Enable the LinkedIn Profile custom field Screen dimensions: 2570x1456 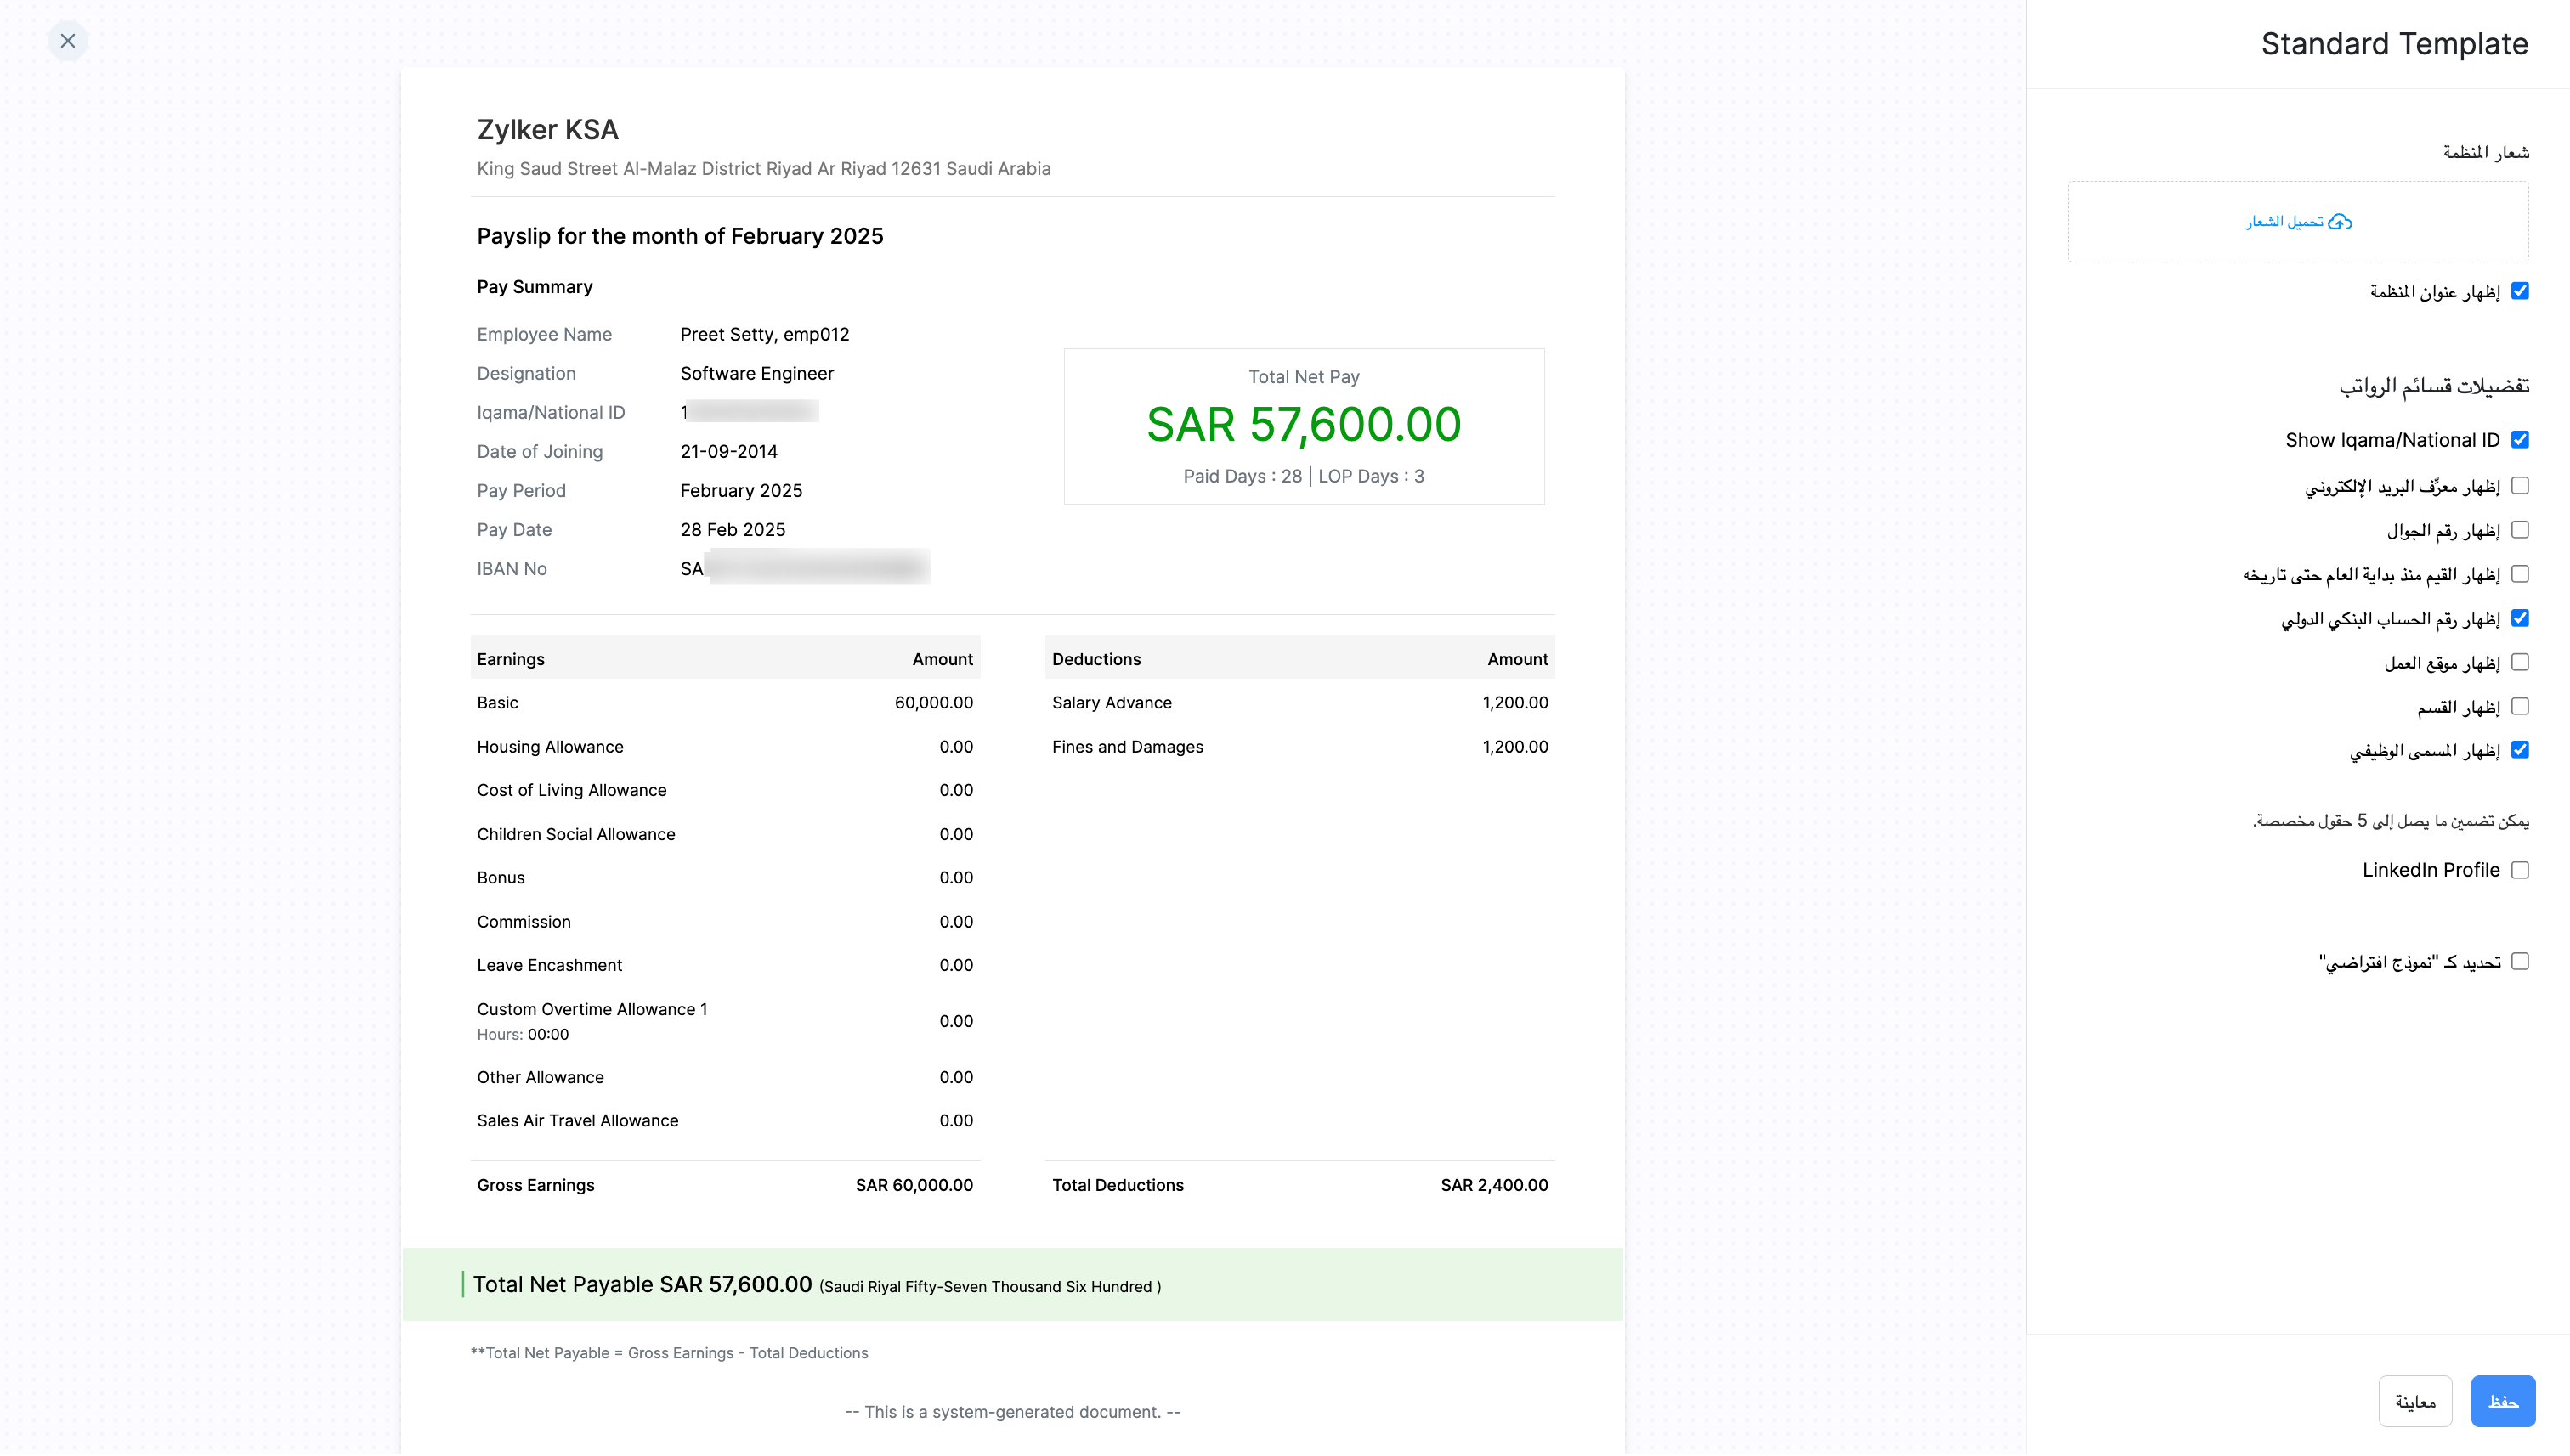(x=2520, y=869)
